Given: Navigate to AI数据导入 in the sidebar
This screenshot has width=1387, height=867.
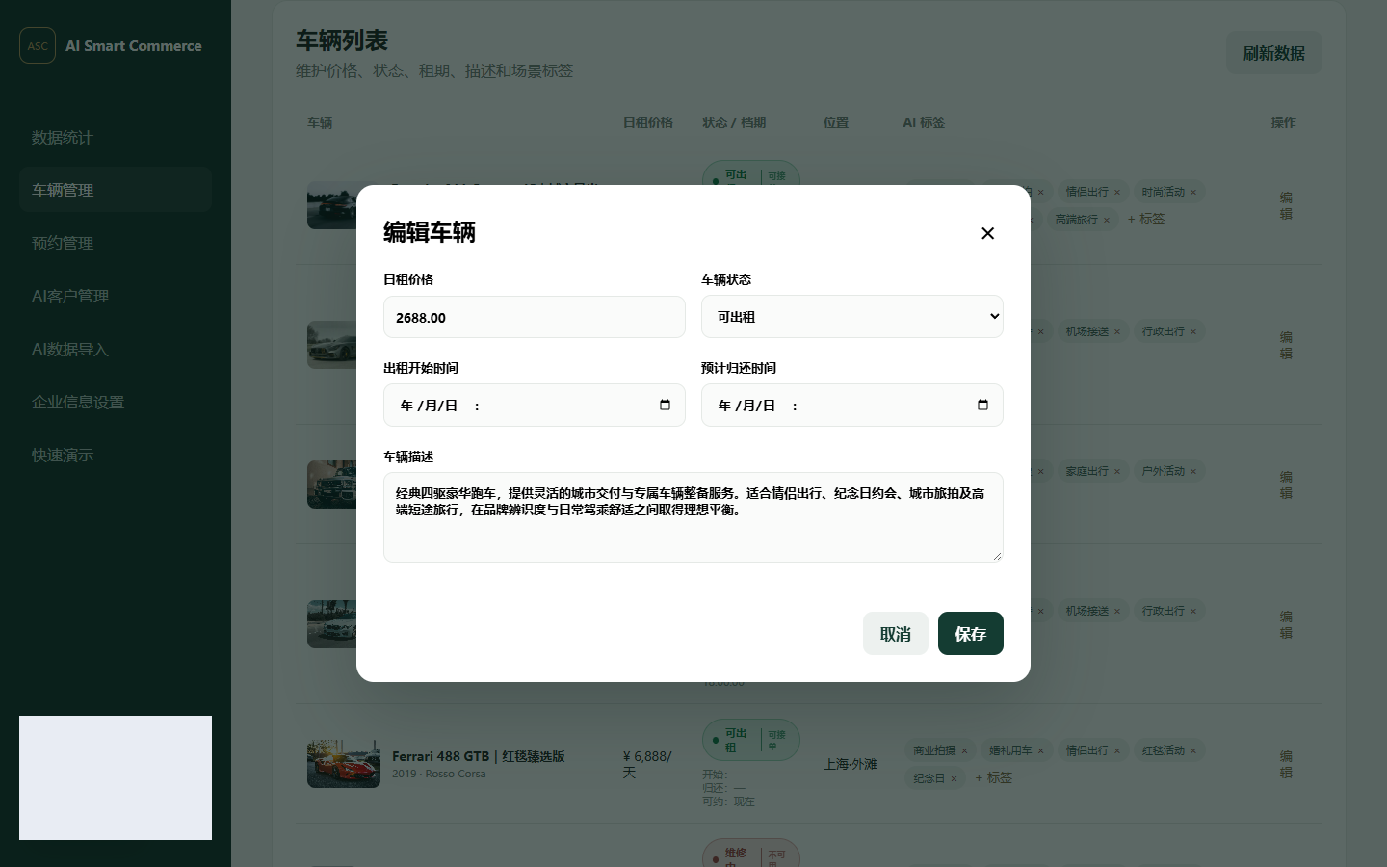Looking at the screenshot, I should pos(116,349).
